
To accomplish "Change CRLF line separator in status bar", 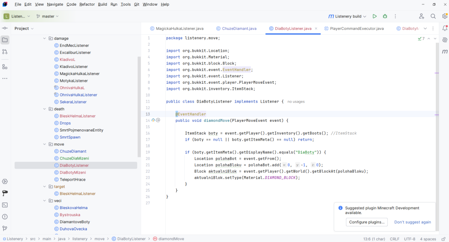I will (394, 239).
